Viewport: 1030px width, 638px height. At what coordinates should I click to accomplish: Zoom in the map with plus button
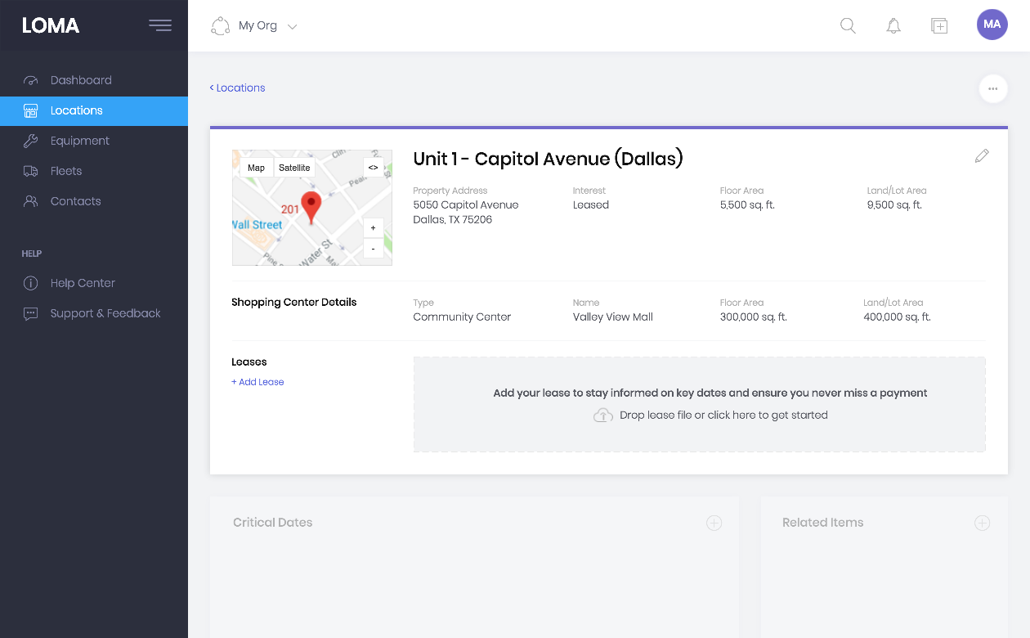373,228
